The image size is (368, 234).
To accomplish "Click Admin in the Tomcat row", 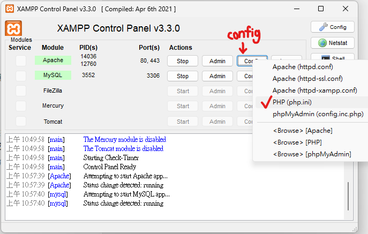I will (x=217, y=122).
